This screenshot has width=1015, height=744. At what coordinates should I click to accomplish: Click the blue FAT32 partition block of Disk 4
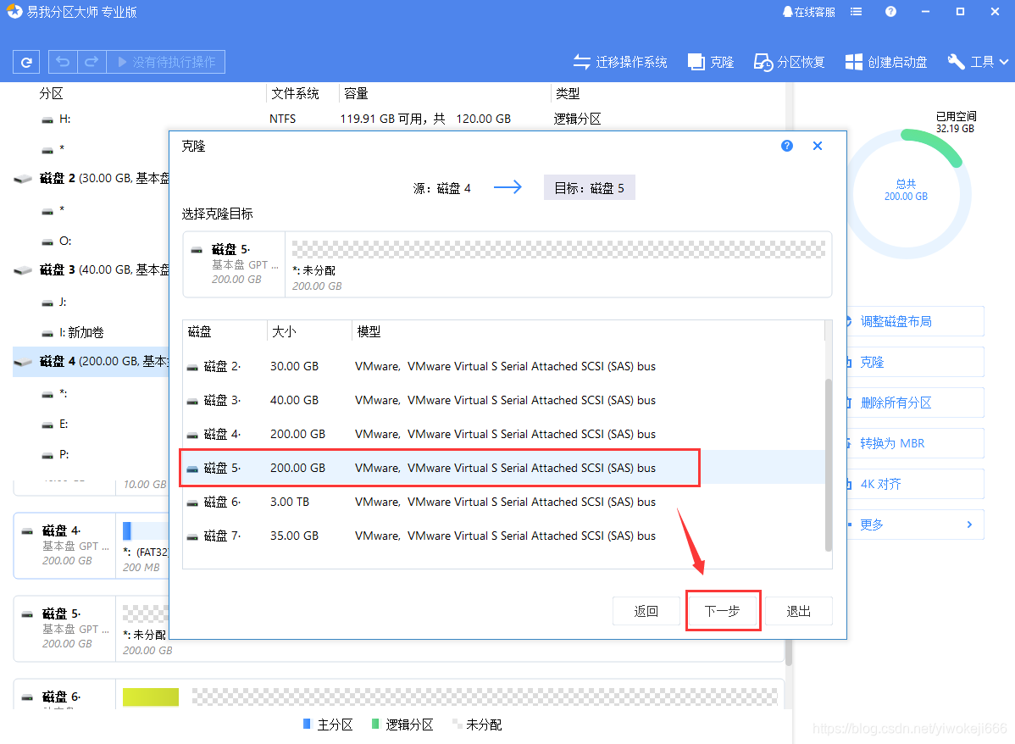(127, 531)
